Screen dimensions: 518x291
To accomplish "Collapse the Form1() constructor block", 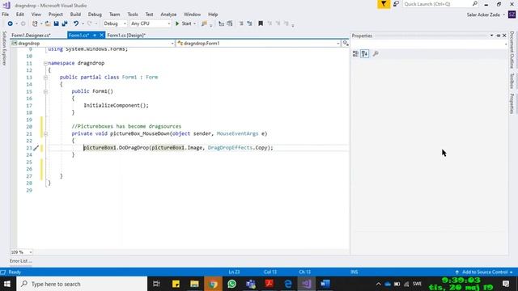I will tap(45, 91).
